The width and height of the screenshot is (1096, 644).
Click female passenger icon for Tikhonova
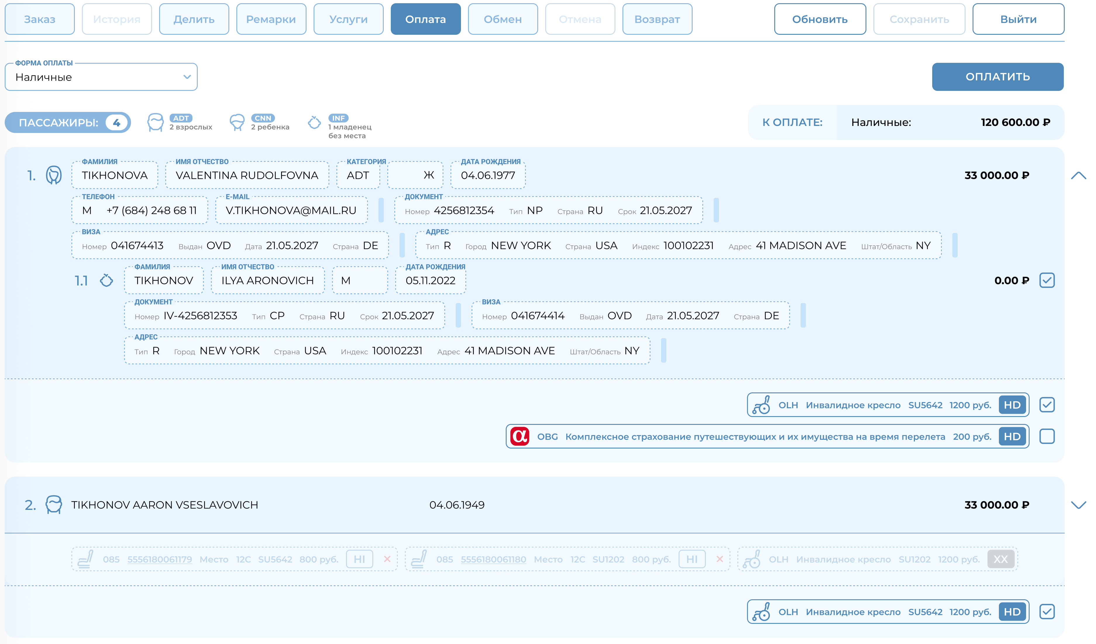(54, 175)
